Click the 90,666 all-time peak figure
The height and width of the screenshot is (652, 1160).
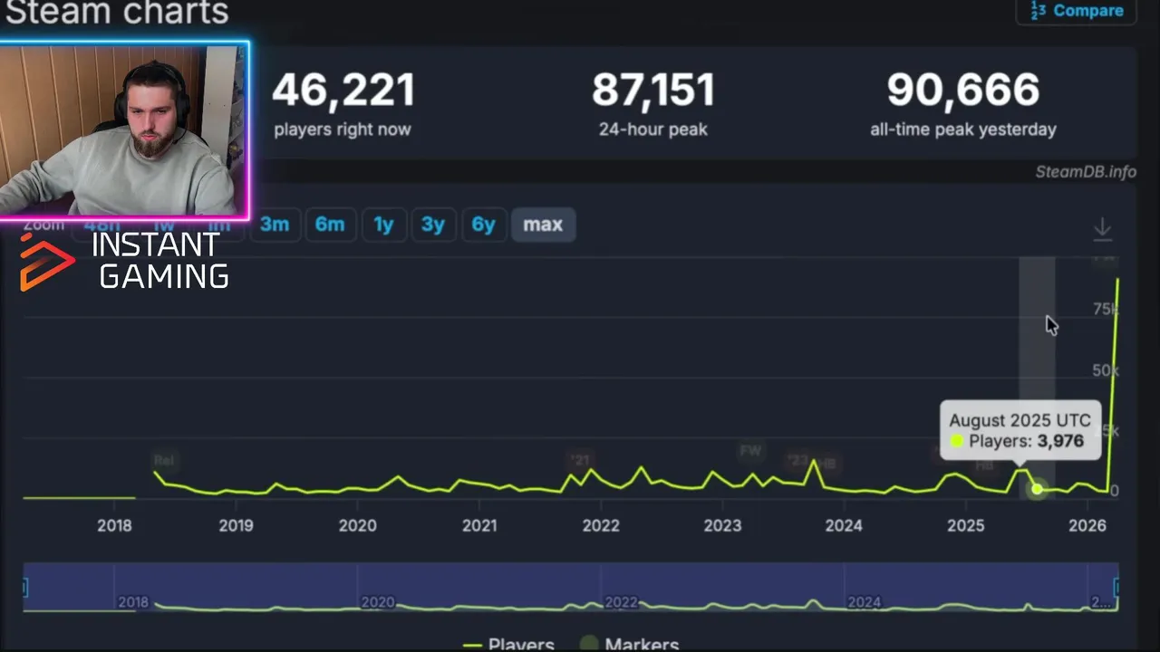point(963,90)
